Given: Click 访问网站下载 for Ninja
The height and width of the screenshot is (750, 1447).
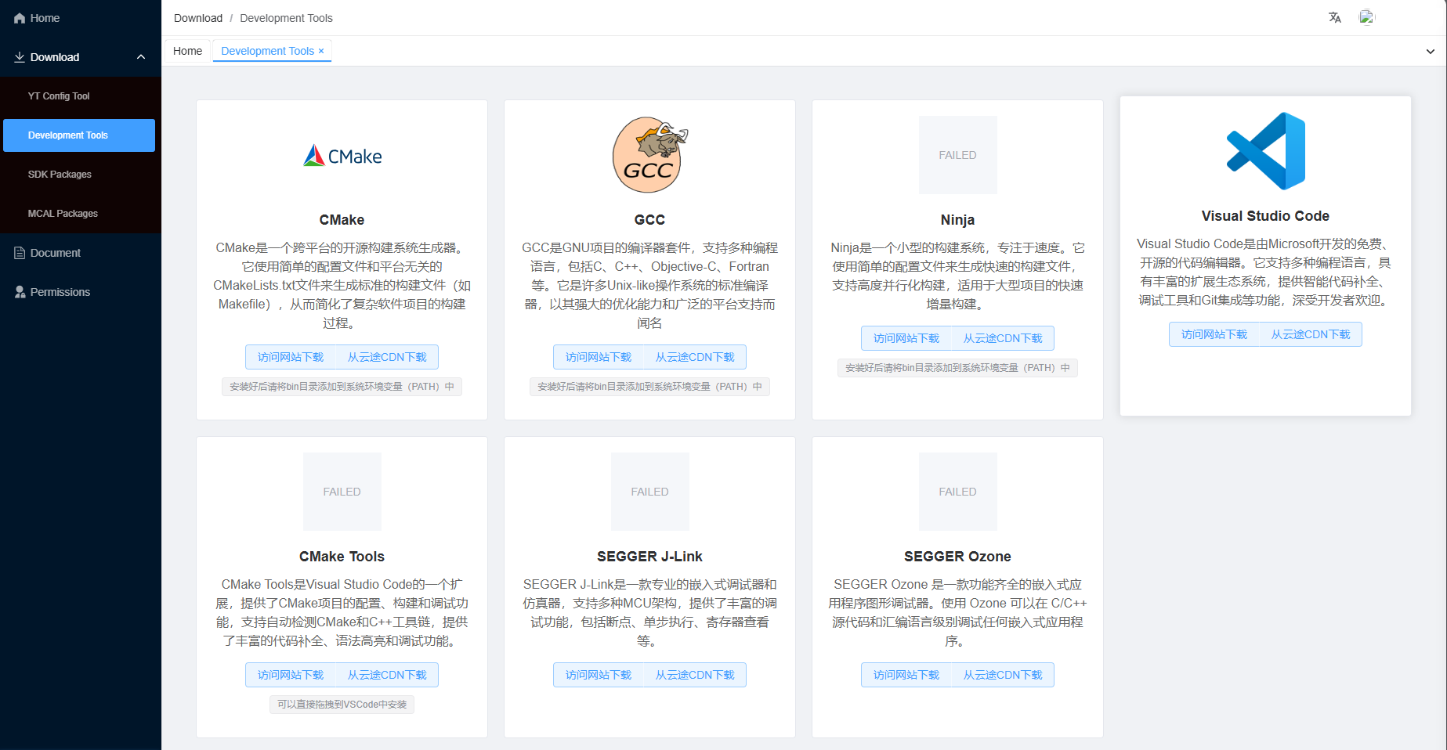Looking at the screenshot, I should (x=906, y=338).
